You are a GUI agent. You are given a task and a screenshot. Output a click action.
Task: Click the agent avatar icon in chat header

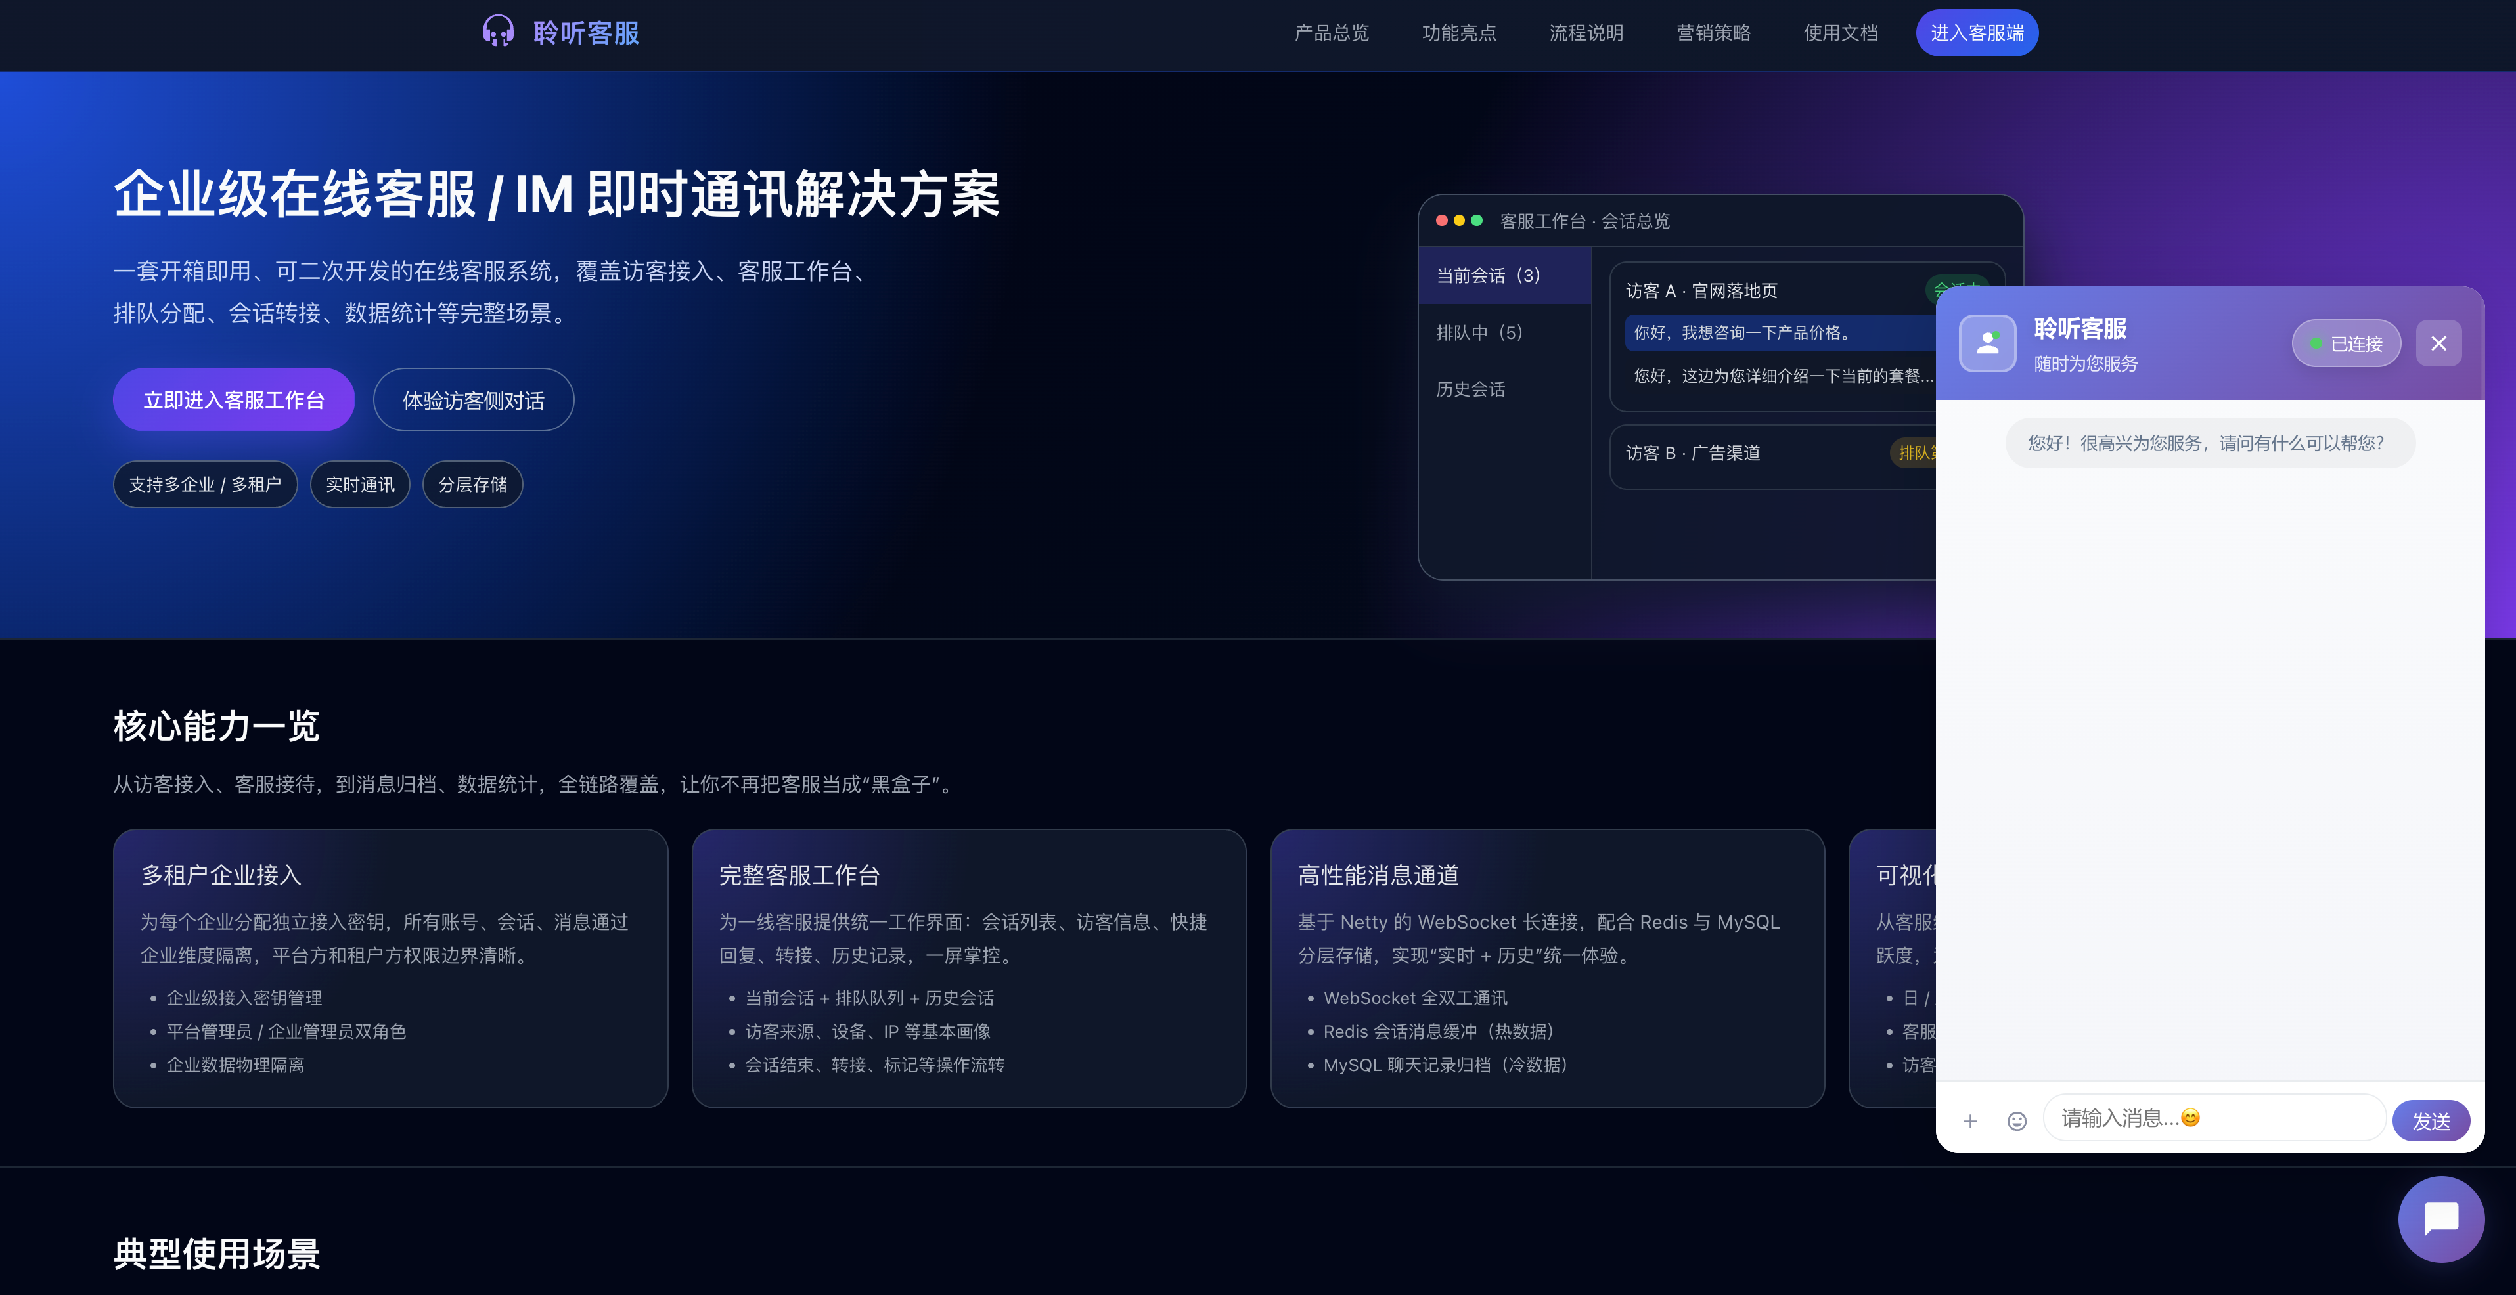click(x=1987, y=343)
